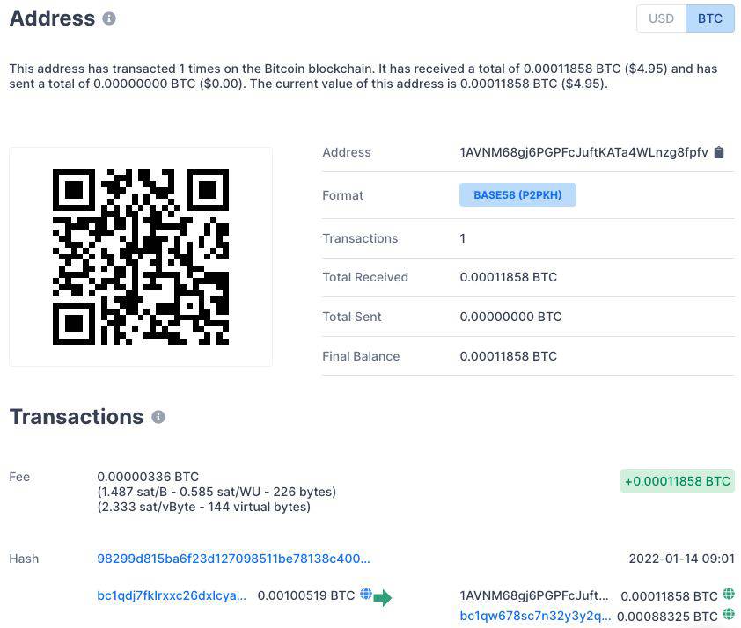Image resolution: width=741 pixels, height=628 pixels.
Task: Click the Total Received value
Action: (509, 277)
